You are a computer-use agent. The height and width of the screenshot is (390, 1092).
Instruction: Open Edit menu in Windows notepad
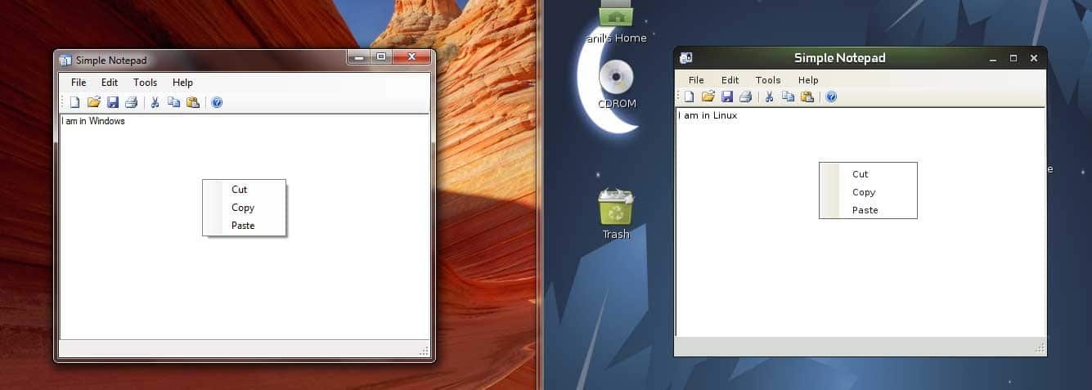point(110,83)
